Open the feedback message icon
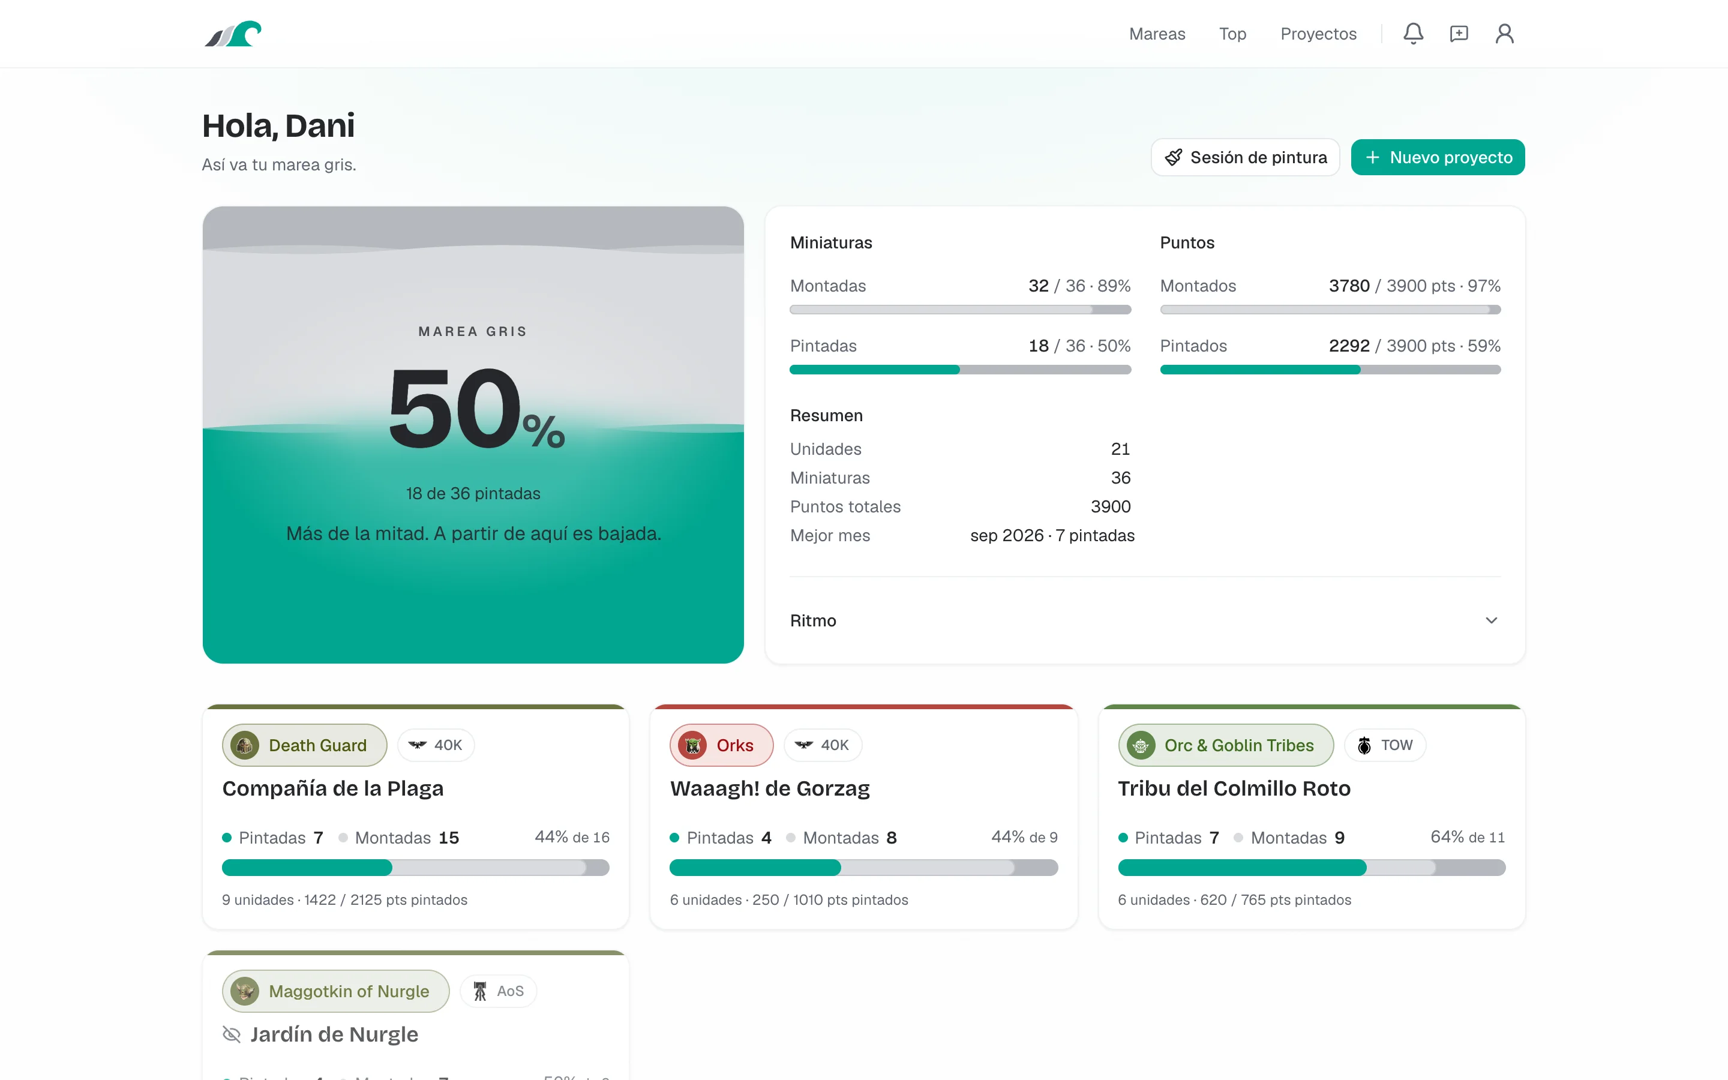Image resolution: width=1728 pixels, height=1080 pixels. [x=1459, y=34]
